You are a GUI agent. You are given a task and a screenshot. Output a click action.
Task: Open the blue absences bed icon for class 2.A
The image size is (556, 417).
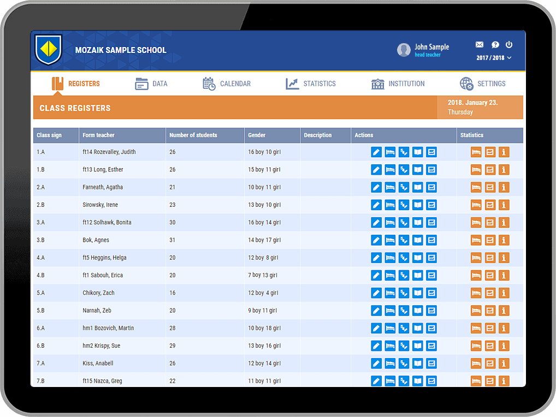click(x=390, y=187)
